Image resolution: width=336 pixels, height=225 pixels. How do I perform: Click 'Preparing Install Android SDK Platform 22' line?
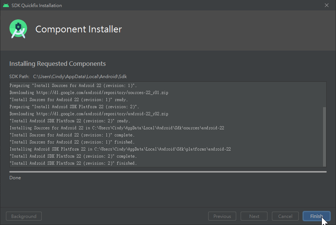[x=74, y=107]
